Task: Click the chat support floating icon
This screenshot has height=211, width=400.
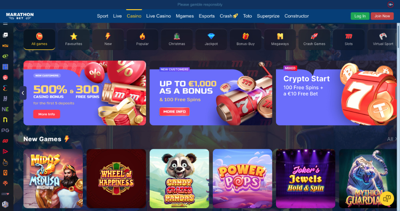Action: tap(387, 198)
